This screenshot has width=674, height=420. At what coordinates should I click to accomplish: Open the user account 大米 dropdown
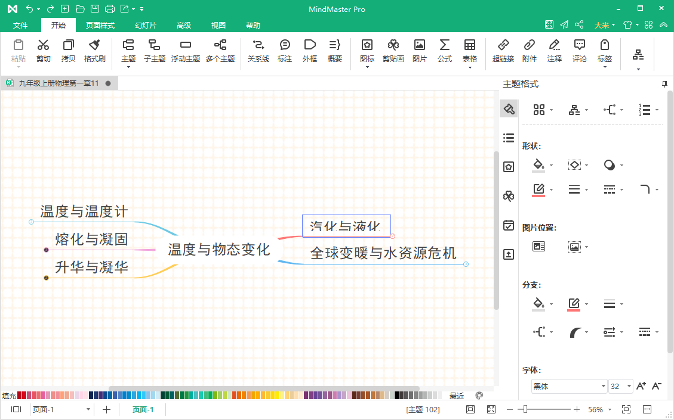(x=605, y=25)
